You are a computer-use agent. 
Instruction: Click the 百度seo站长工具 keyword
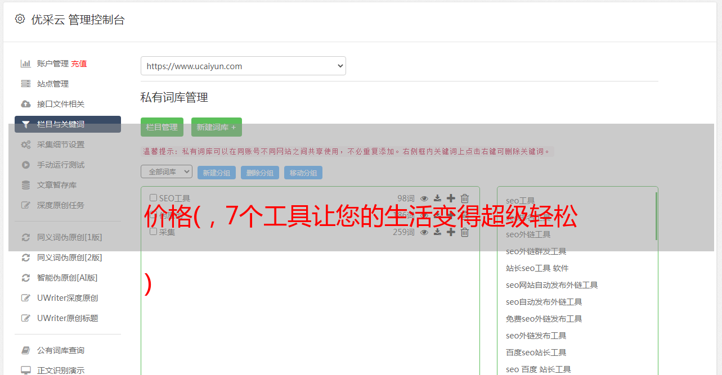536,353
